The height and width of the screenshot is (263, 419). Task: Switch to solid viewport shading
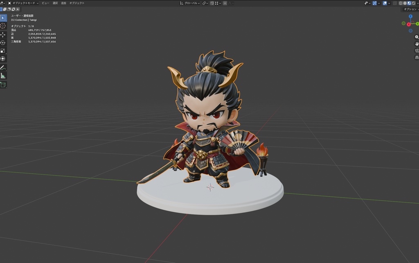(x=405, y=3)
